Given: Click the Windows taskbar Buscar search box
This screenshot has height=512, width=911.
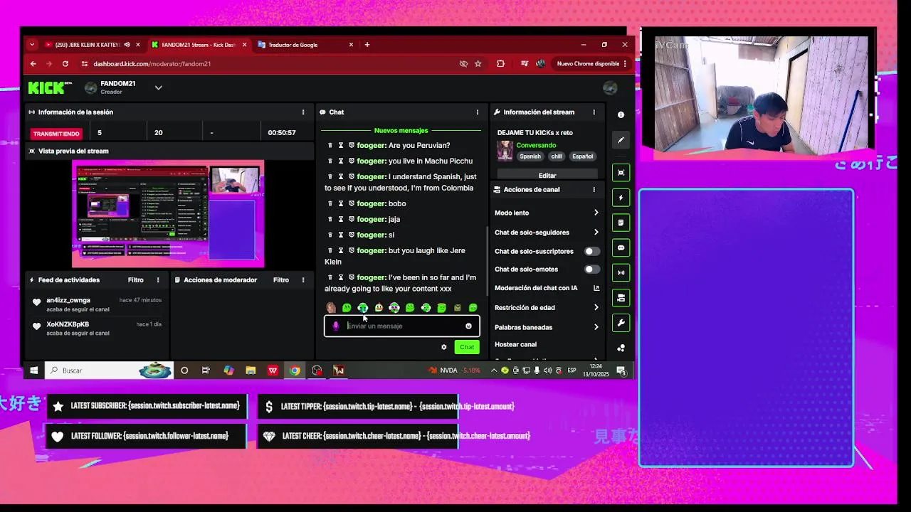Looking at the screenshot, I should tap(110, 370).
